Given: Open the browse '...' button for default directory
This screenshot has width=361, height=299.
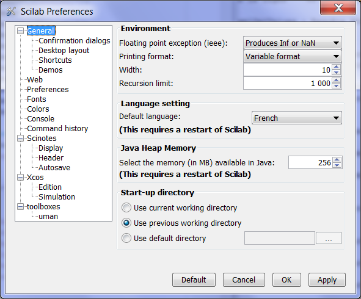Looking at the screenshot, I should click(x=329, y=238).
